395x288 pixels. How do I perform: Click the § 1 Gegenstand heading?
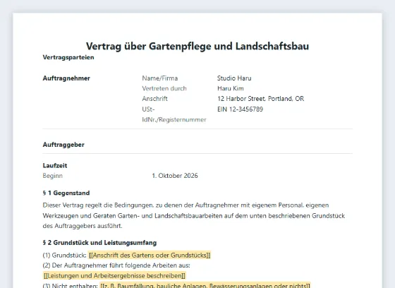66,193
